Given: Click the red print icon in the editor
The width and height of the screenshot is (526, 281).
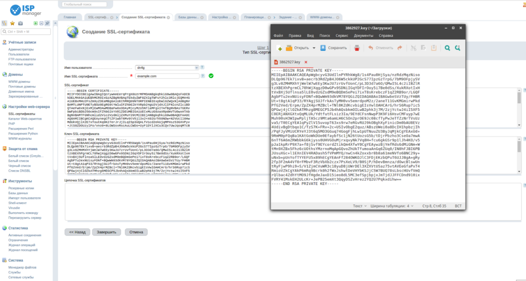Looking at the screenshot, I should point(357,48).
